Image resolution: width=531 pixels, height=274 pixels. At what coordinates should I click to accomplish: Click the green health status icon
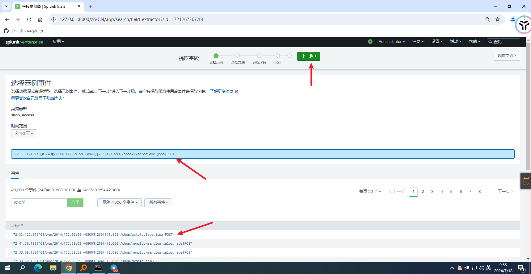click(370, 42)
